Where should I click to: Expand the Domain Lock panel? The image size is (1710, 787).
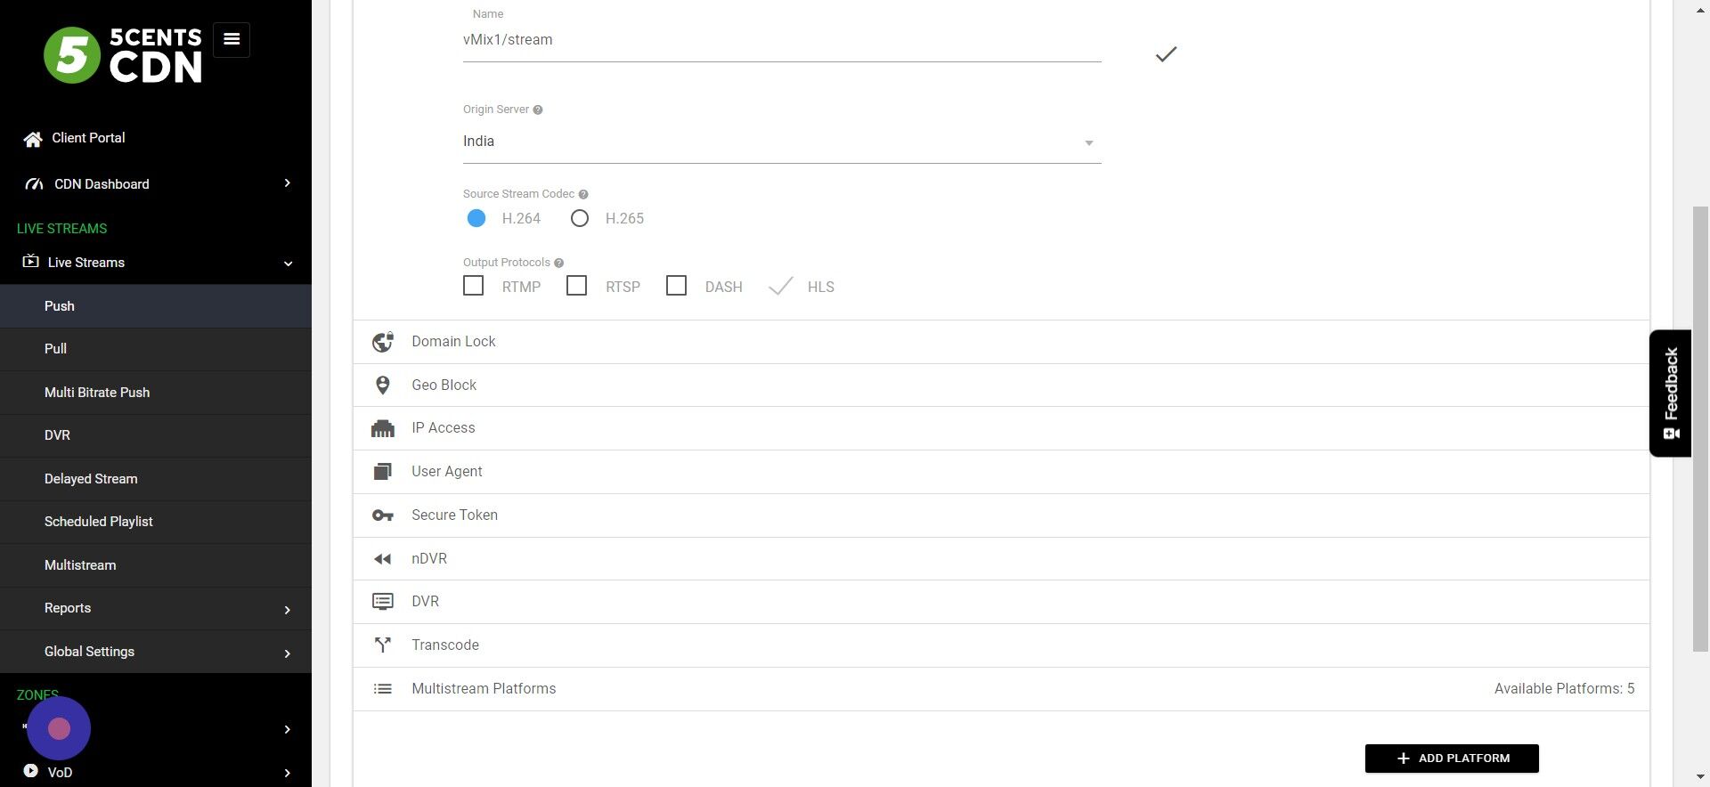coord(1001,342)
